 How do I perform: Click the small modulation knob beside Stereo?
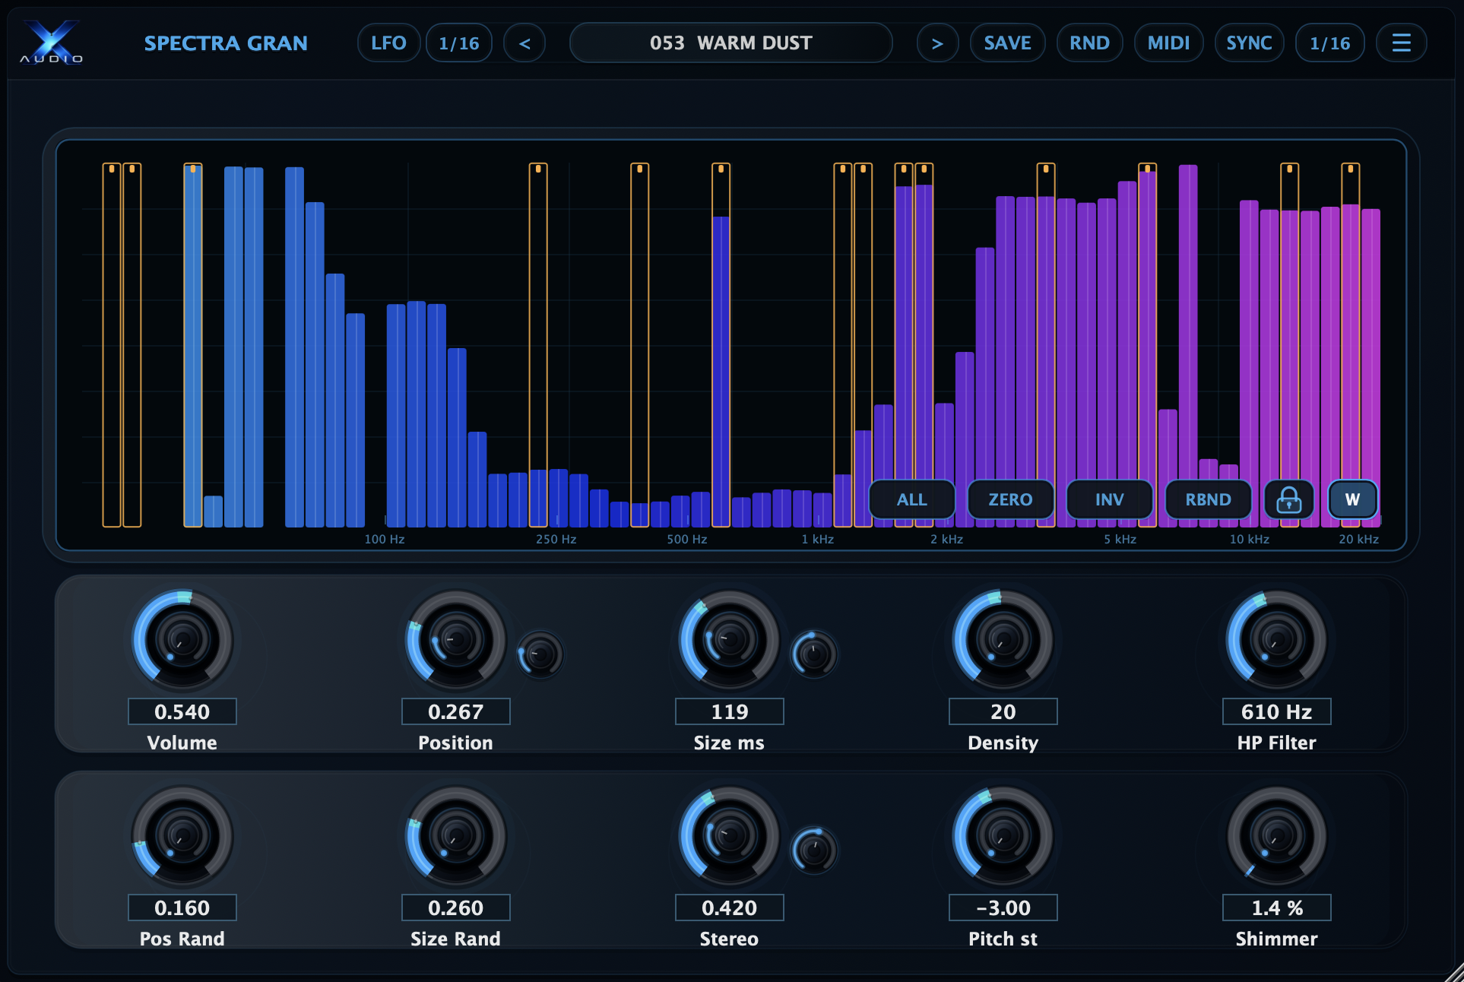tap(814, 850)
